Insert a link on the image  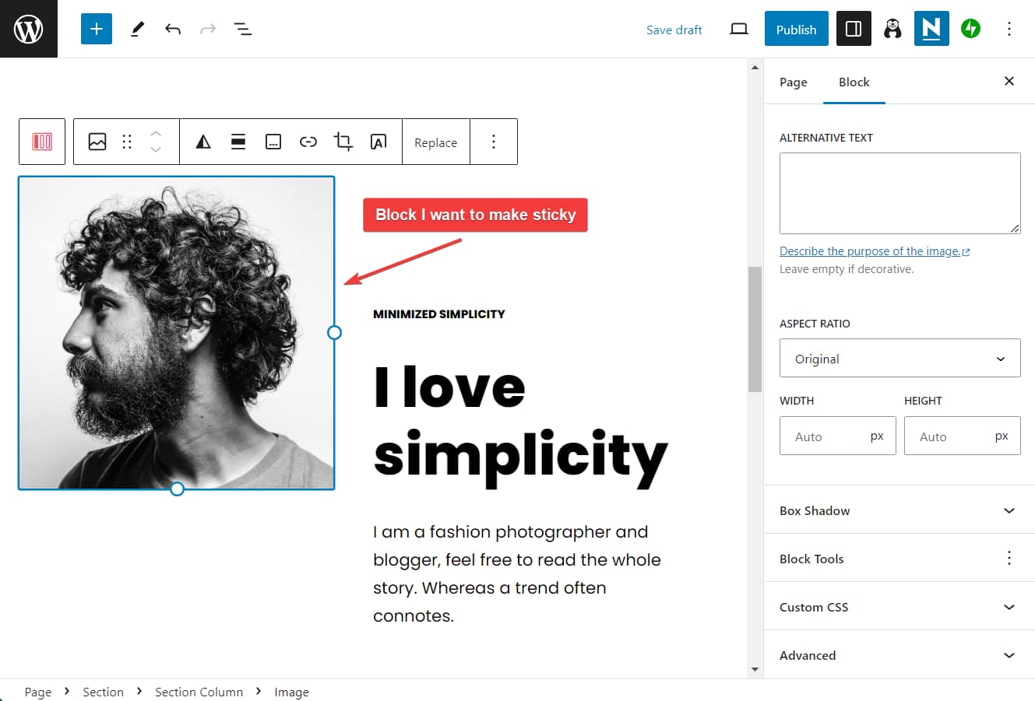[308, 142]
